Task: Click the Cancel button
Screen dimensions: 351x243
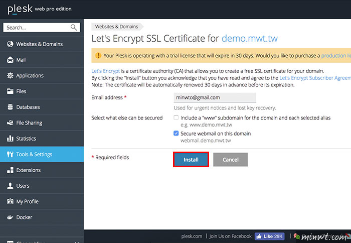Action: (230, 159)
